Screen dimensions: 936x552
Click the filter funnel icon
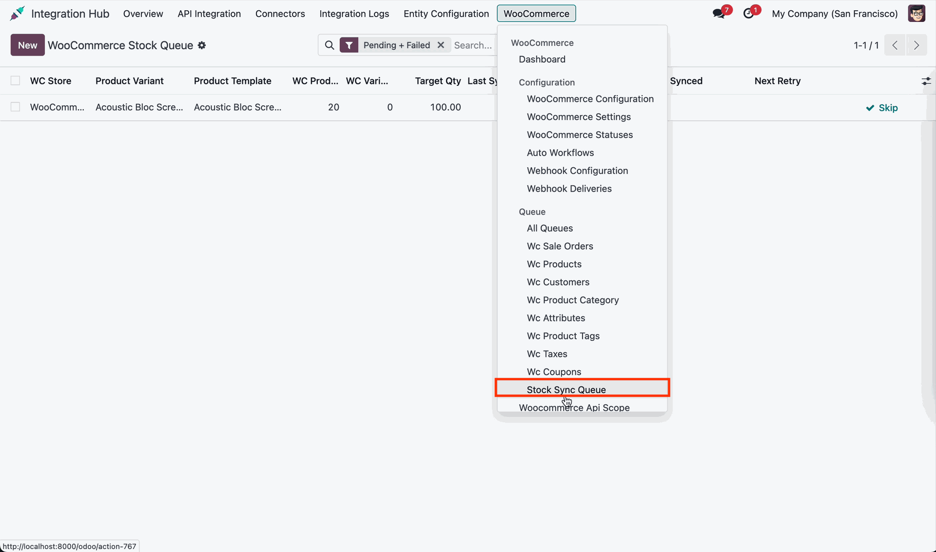[x=349, y=45]
